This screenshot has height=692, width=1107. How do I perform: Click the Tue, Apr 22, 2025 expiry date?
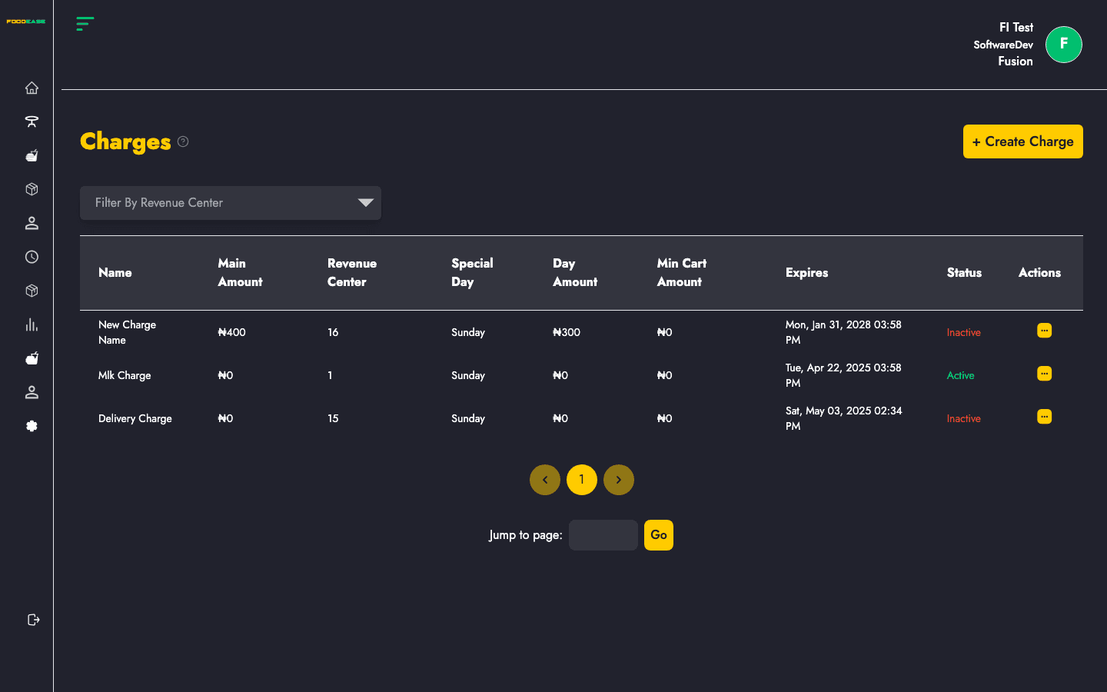coord(844,375)
